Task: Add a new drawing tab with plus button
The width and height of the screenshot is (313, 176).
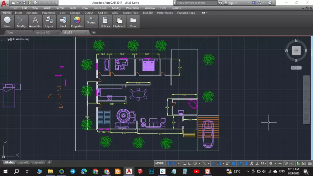Action: pyautogui.click(x=94, y=32)
